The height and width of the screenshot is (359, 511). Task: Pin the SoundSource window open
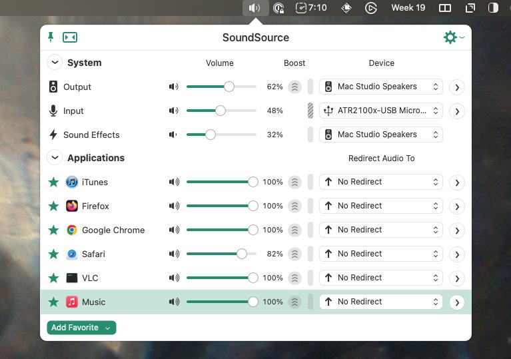point(51,37)
